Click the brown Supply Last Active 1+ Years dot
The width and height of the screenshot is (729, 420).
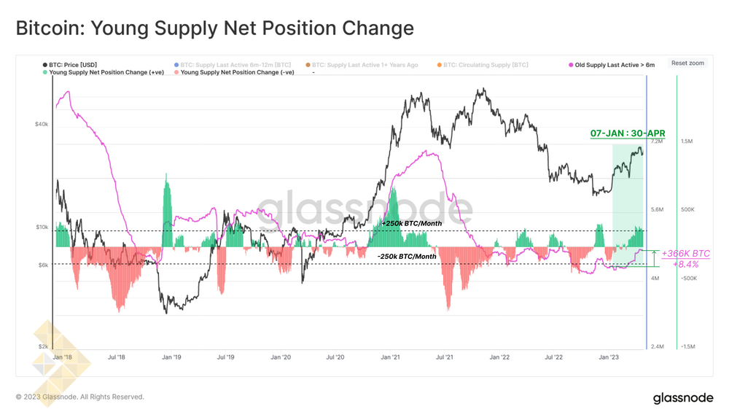tap(308, 65)
